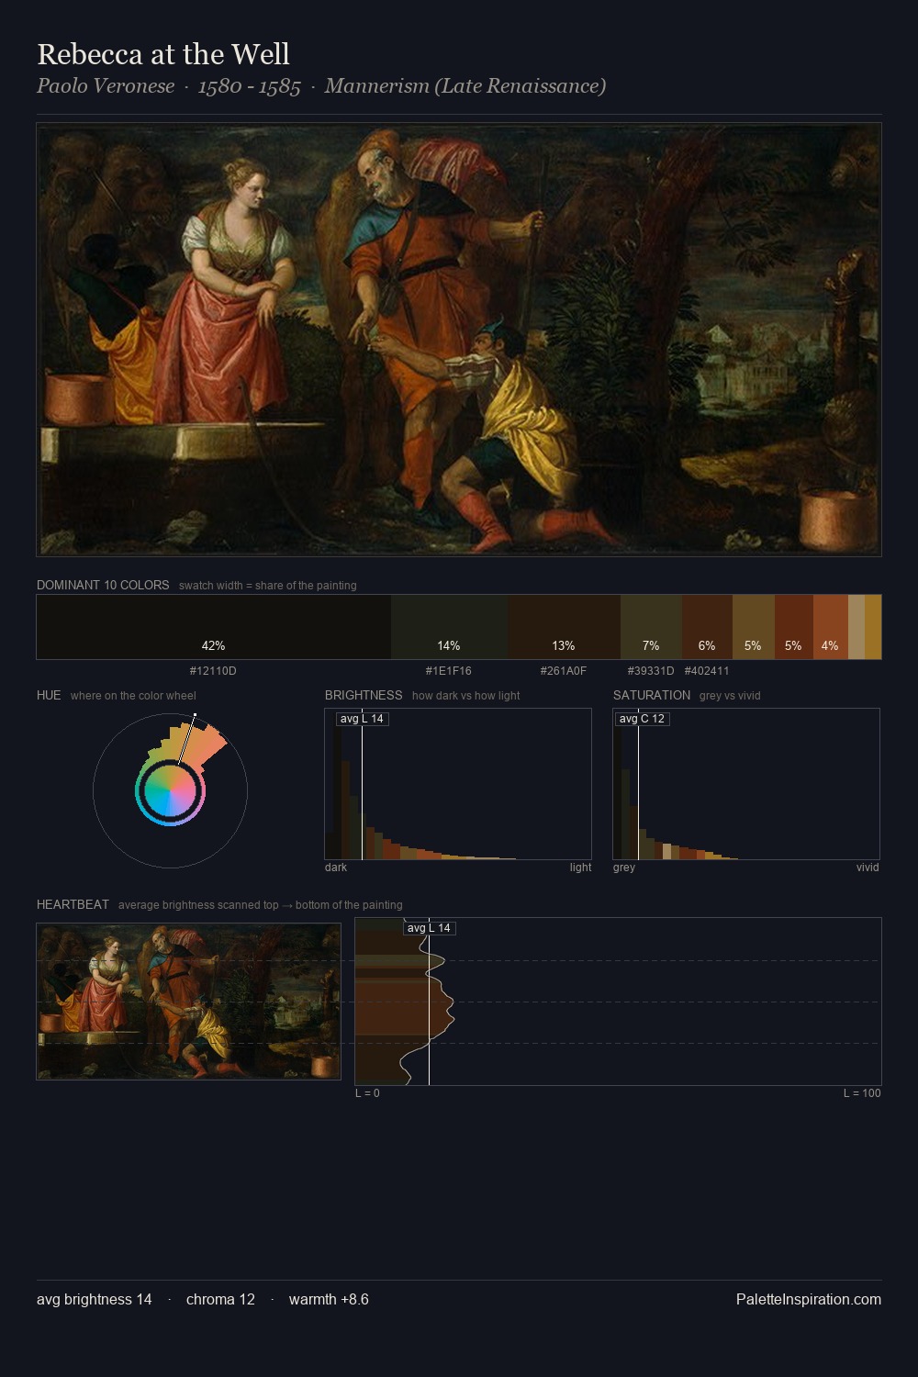Image resolution: width=918 pixels, height=1377 pixels.
Task: Pick the 7% olive swatch
Action: pyautogui.click(x=651, y=627)
